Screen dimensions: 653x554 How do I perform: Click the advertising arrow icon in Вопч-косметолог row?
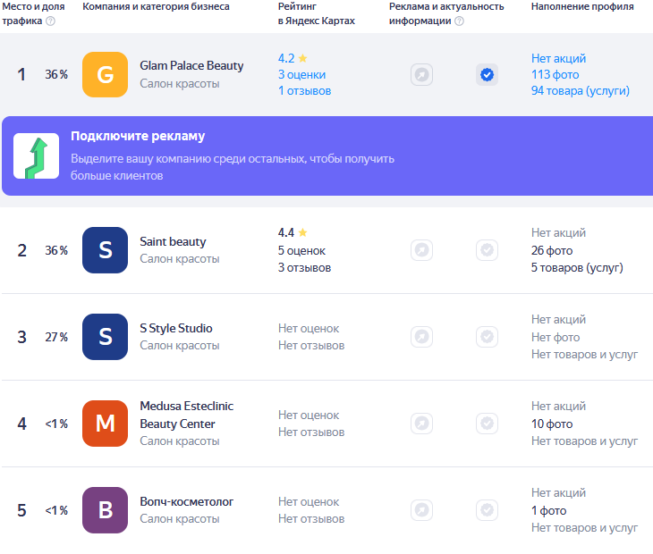(421, 510)
